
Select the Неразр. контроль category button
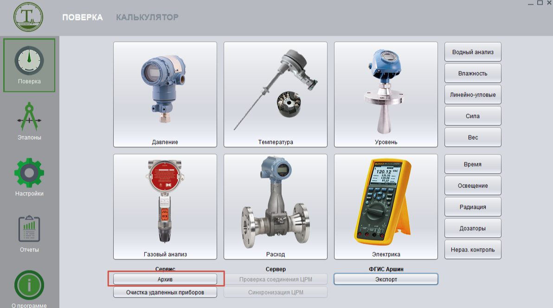coord(473,250)
